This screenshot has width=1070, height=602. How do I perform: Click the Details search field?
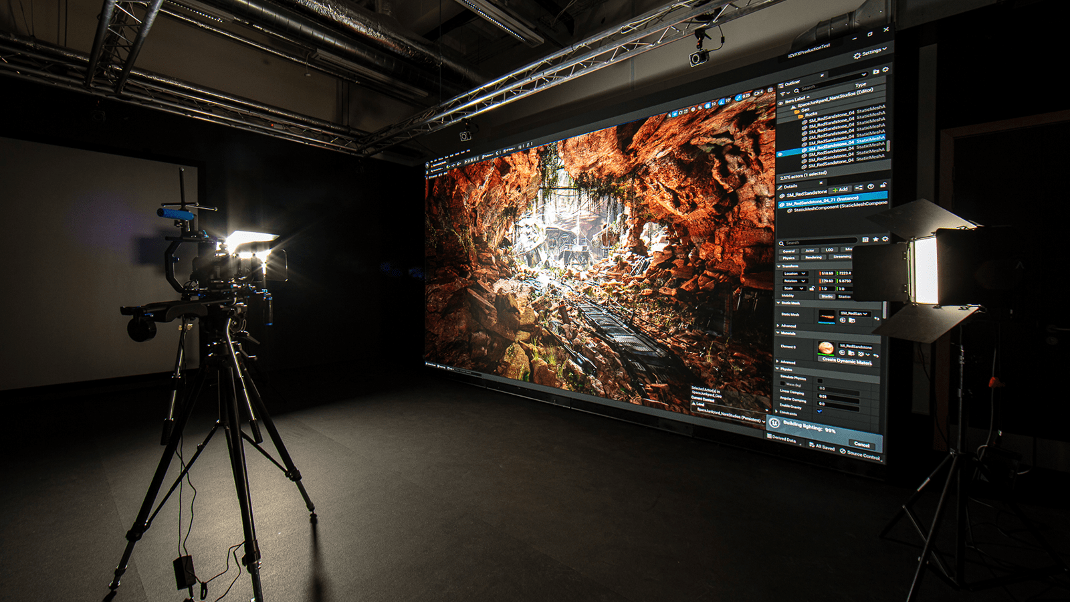[x=817, y=242]
